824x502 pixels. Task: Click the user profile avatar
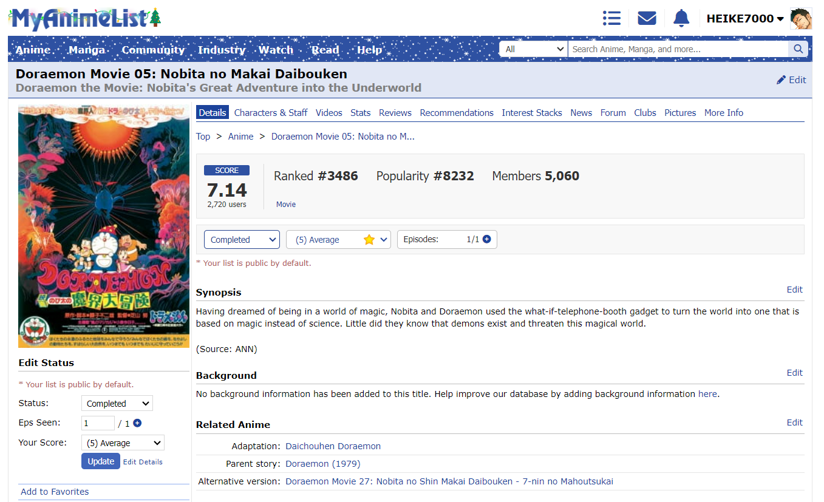point(800,19)
